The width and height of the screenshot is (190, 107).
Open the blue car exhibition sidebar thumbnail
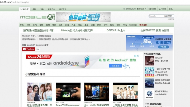(x=150, y=83)
